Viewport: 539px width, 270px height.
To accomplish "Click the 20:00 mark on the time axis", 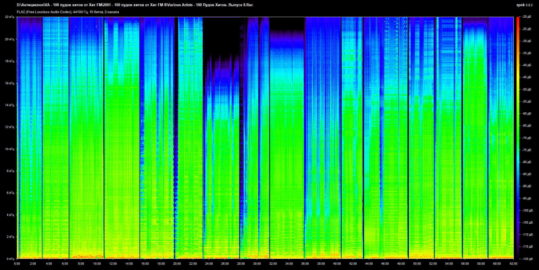I will tap(177, 264).
